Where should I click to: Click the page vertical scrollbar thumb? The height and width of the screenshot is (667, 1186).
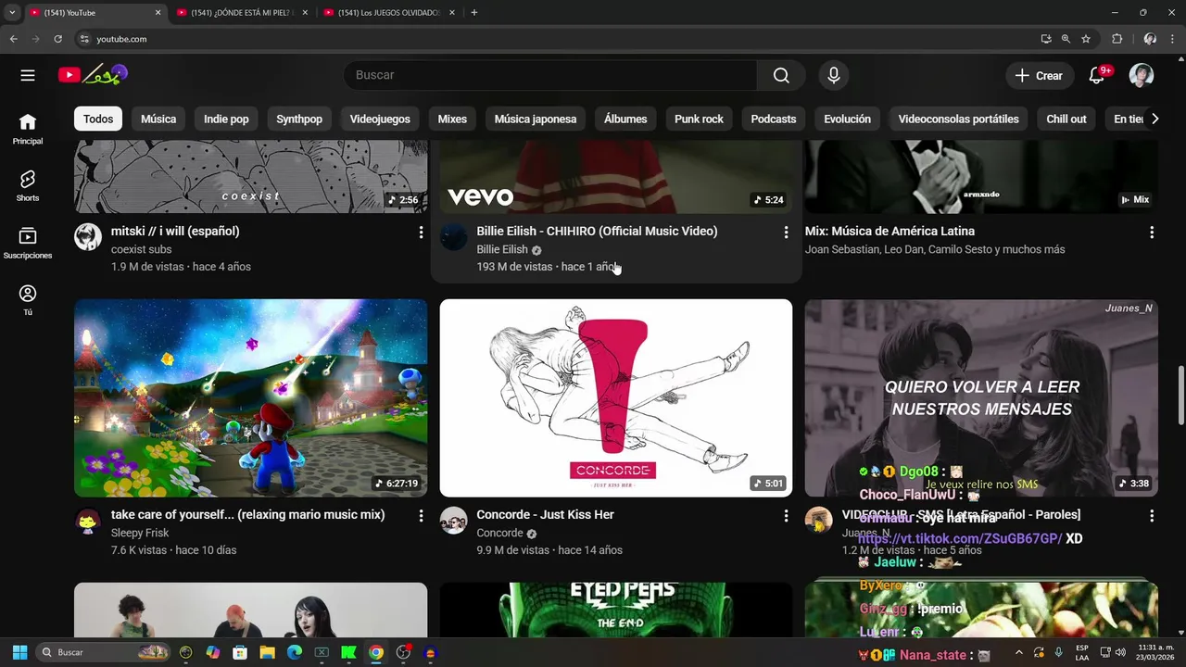1180,396
